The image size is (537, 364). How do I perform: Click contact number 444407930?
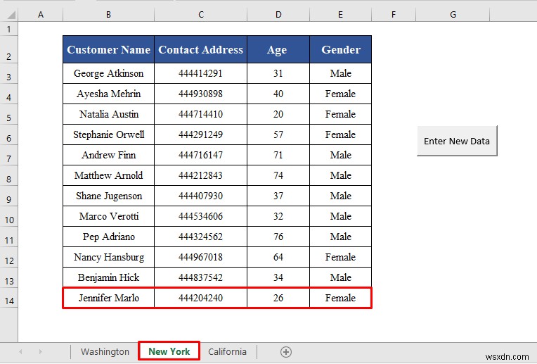coord(201,196)
